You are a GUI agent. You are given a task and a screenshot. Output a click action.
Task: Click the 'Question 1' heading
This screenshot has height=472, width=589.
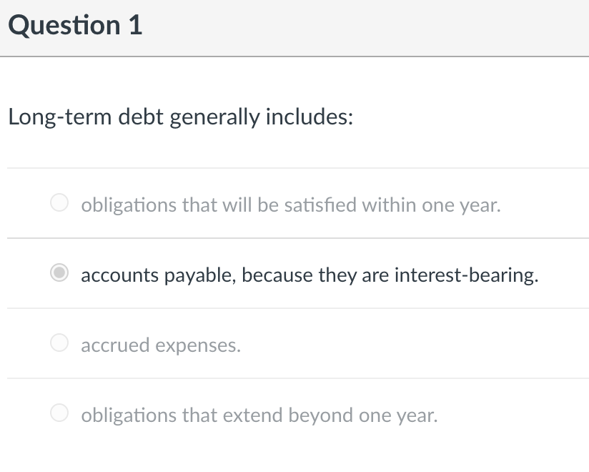(x=74, y=25)
